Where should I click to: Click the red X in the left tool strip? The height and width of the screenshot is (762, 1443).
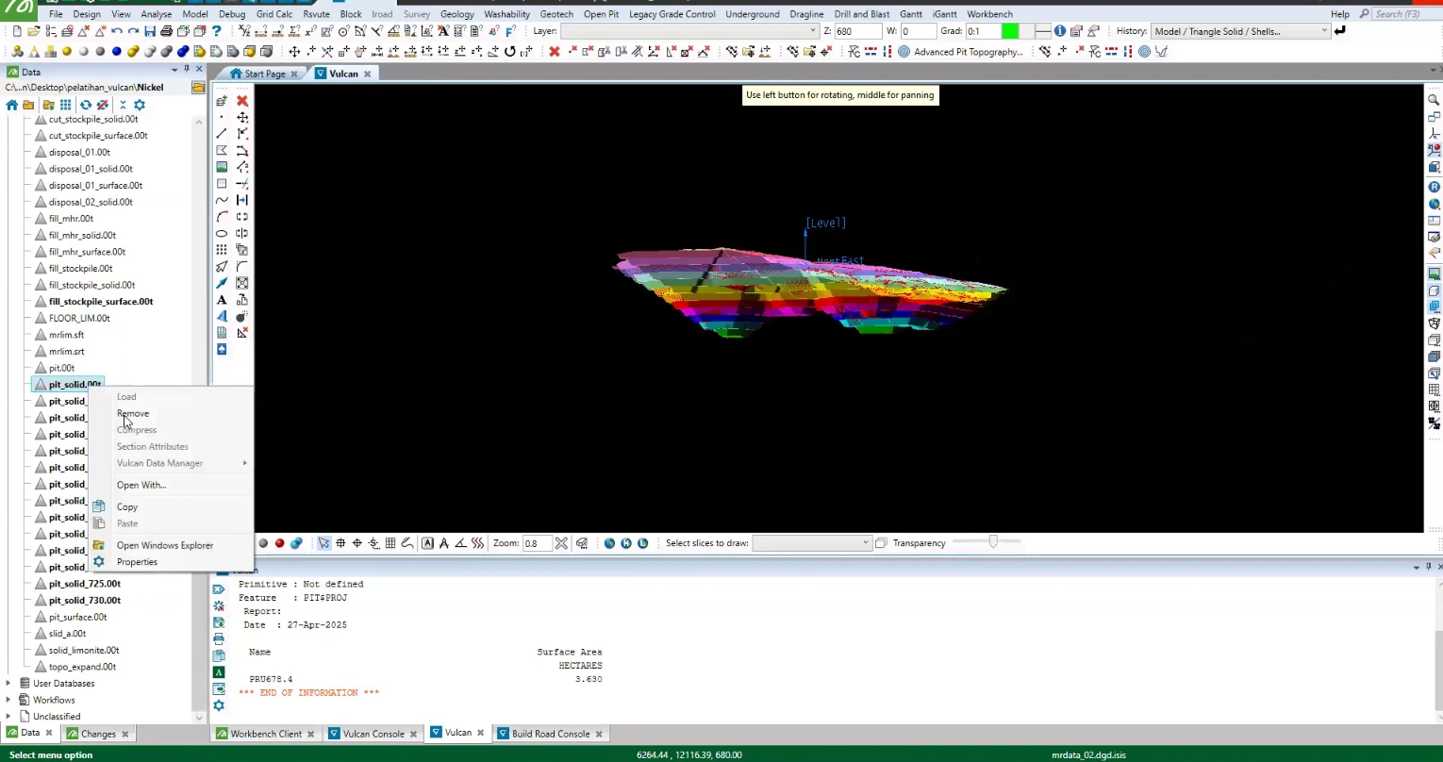[242, 101]
